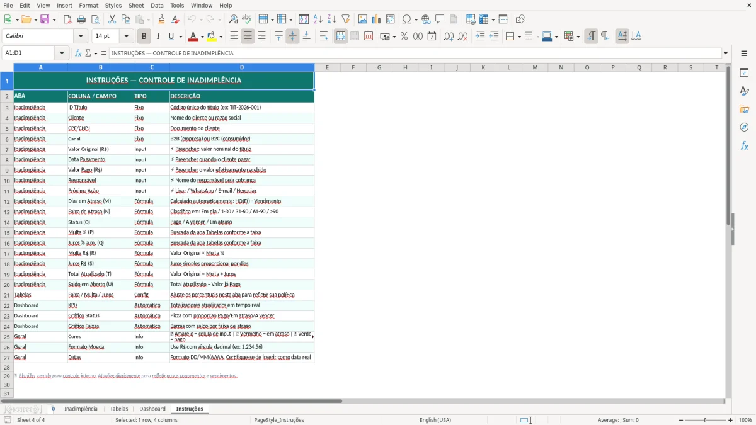Switch to the Tabelas sheet tab

click(x=119, y=409)
